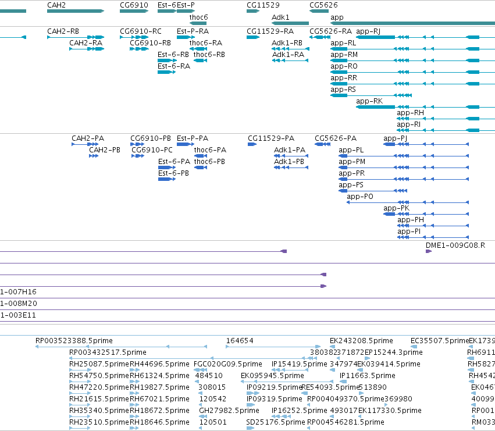Click the CG5626-PA protein label
This screenshot has width=495, height=431.
click(336, 138)
